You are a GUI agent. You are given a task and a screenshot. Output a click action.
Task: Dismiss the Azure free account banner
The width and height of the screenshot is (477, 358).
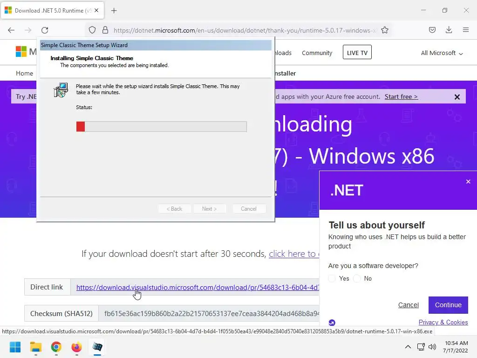point(457,97)
